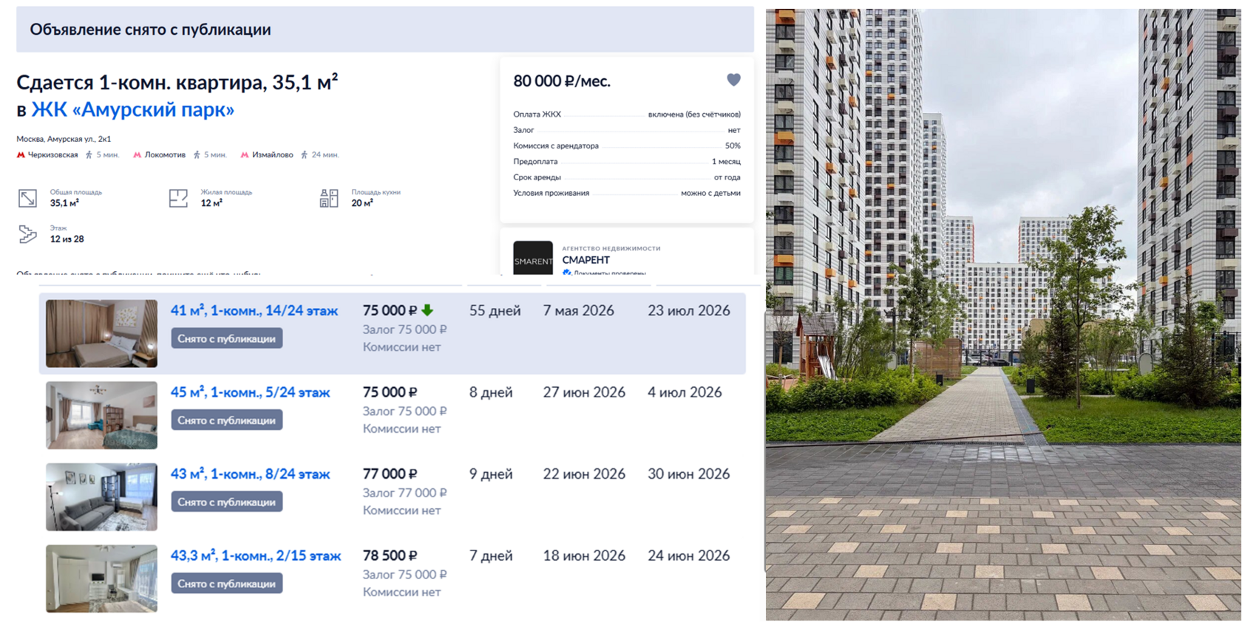Screen dimensions: 1242x622
Task: Click the '23 июл 2026' date cell
Action: [x=689, y=311]
